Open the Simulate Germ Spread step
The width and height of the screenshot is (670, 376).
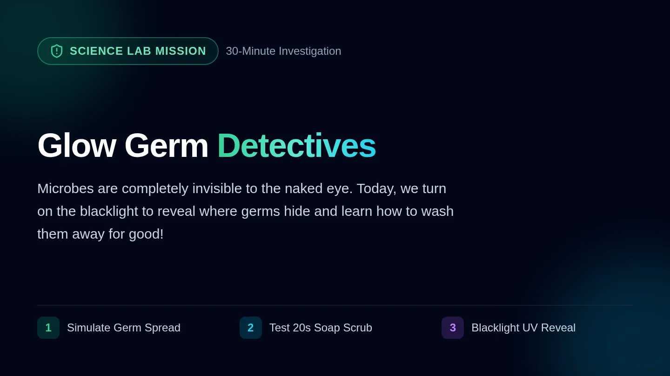[124, 328]
